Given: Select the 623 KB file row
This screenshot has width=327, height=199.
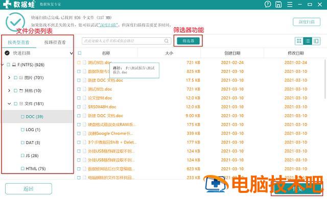Looking at the screenshot, I should [200, 169].
